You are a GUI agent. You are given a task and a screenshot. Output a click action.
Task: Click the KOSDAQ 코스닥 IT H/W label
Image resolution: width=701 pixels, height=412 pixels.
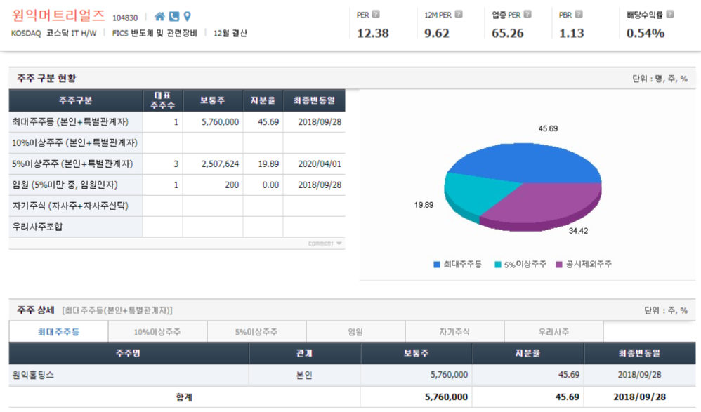[x=53, y=34]
